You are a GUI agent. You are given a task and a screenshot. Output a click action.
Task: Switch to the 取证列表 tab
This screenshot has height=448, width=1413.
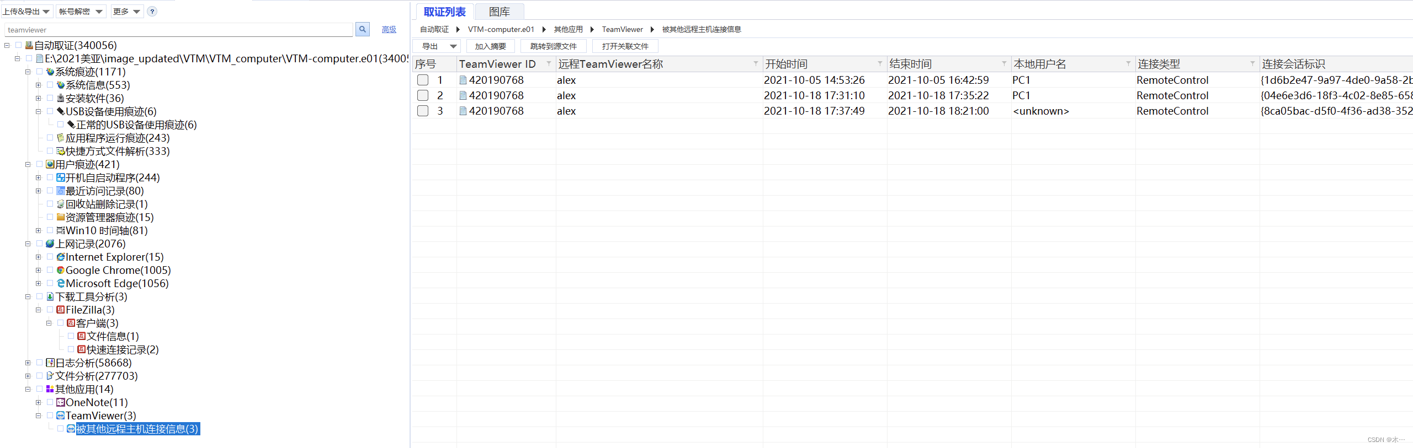coord(444,12)
